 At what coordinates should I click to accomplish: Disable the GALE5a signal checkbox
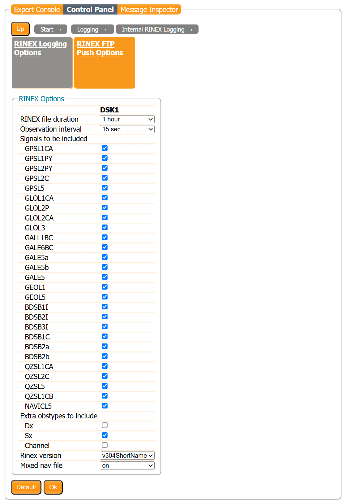(x=105, y=257)
